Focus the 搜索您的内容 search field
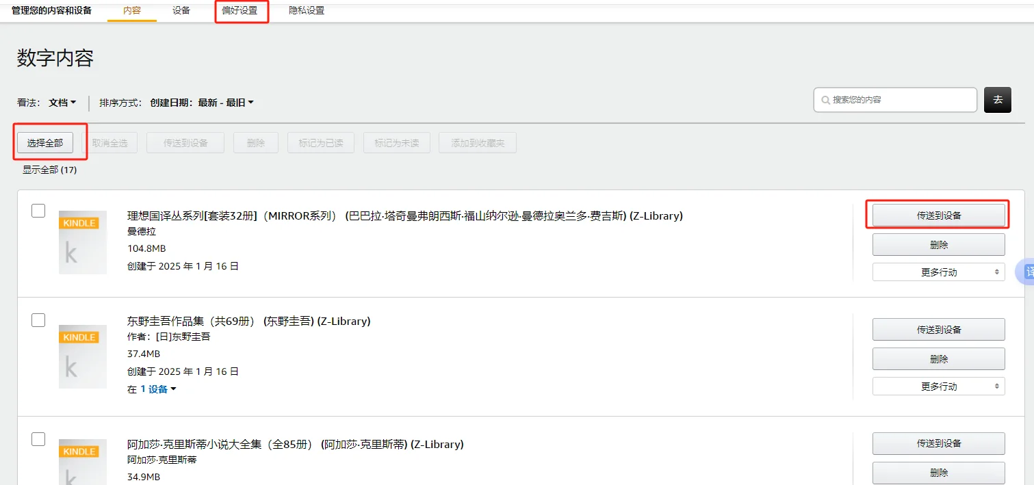This screenshot has width=1034, height=485. click(895, 100)
